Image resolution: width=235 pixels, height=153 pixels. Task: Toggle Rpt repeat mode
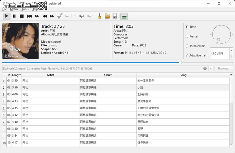pyautogui.click(x=82, y=16)
